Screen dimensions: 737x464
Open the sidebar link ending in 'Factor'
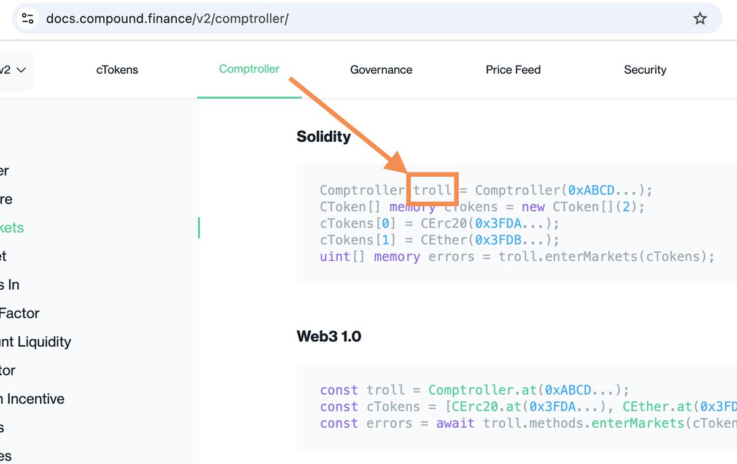pyautogui.click(x=20, y=313)
